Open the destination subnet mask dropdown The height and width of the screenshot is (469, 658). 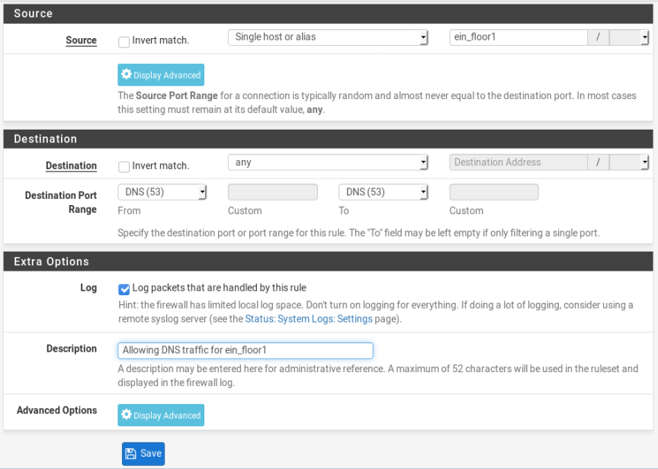click(x=628, y=162)
